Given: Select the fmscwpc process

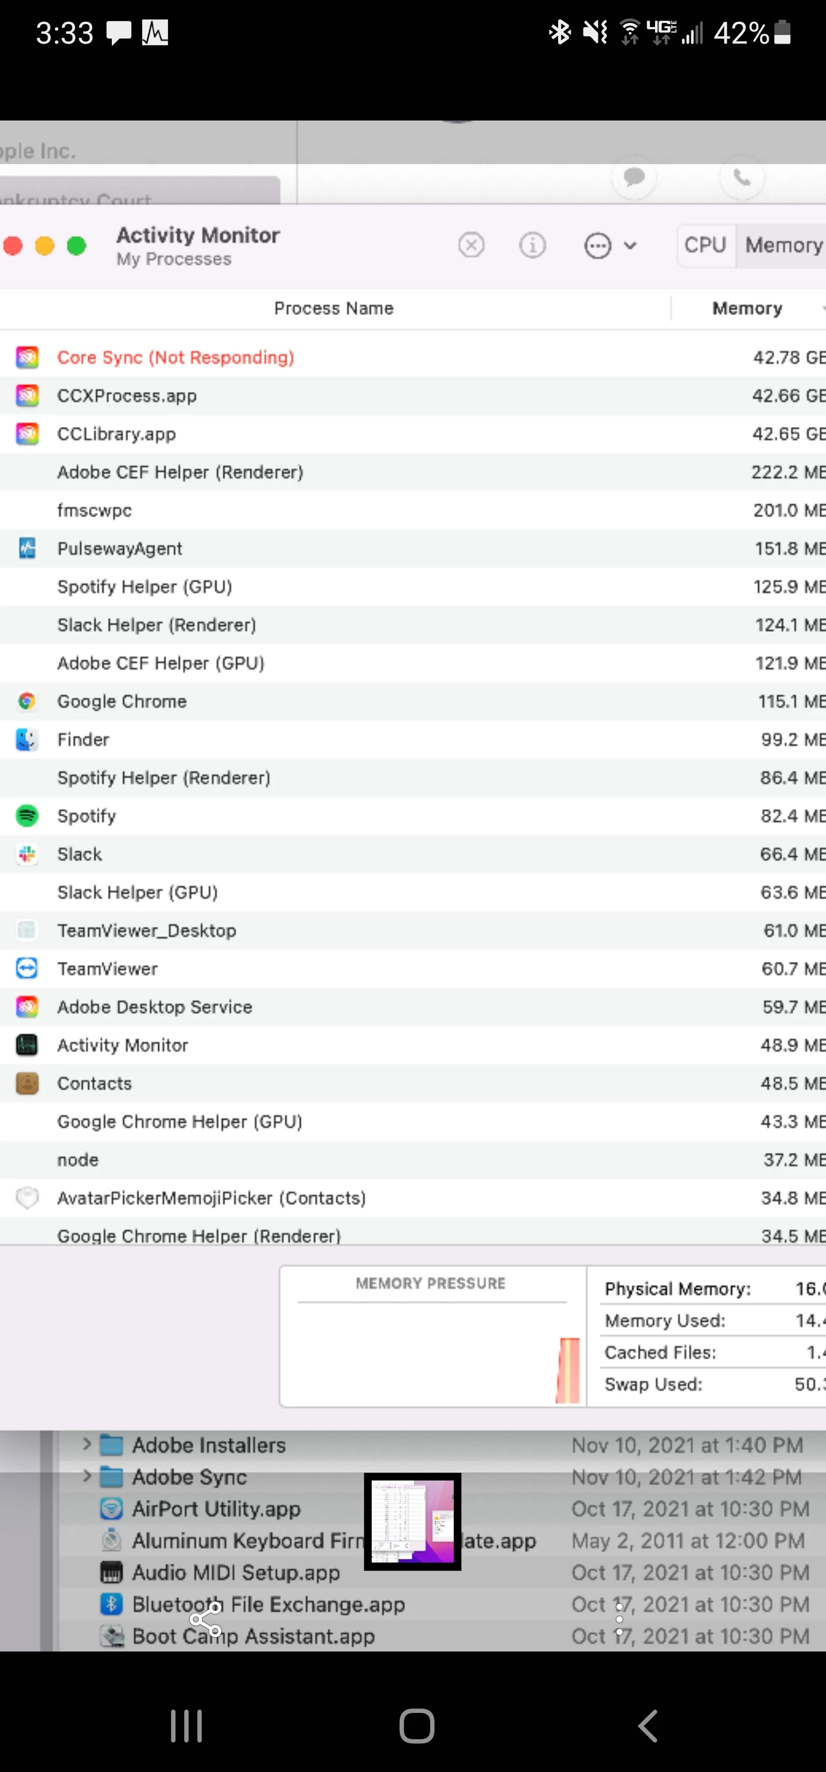Looking at the screenshot, I should 412,510.
